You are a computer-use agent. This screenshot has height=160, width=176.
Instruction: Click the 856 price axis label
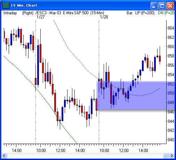[x=171, y=65]
